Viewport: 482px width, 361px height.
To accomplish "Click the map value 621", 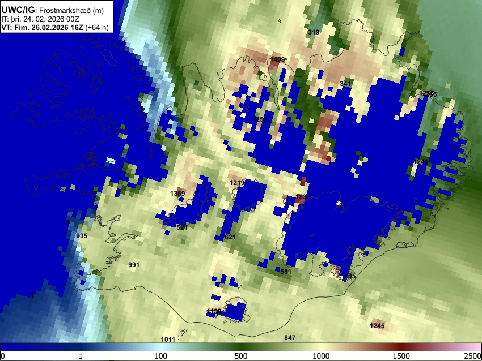I will tap(230, 237).
